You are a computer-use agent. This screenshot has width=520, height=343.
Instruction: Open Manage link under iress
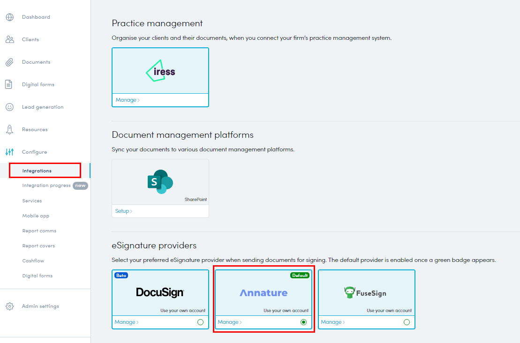[x=128, y=100]
